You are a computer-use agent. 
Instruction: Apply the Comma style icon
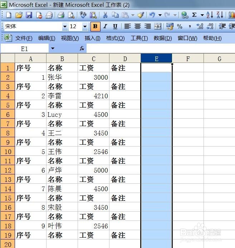pyautogui.click(x=190, y=26)
